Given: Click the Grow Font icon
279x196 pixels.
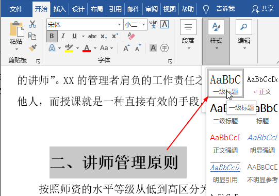Looking at the screenshot, I should (x=126, y=48).
